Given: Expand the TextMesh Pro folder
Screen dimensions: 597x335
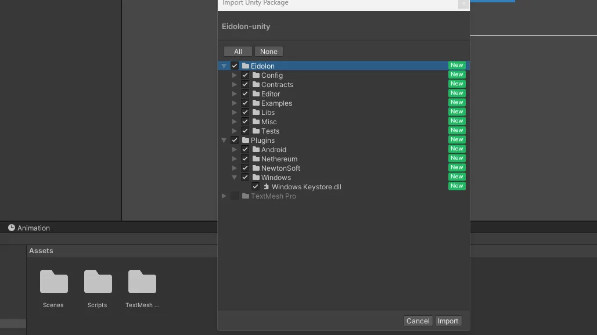Looking at the screenshot, I should 224,196.
